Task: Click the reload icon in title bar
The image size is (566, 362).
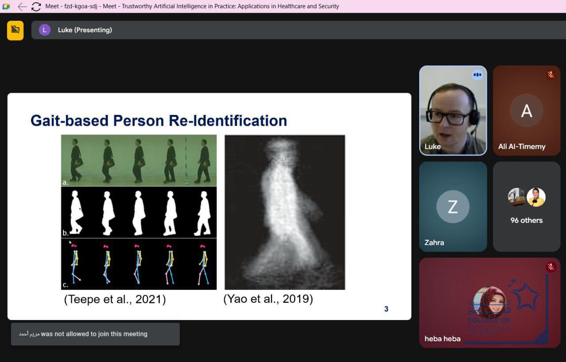Action: click(36, 7)
